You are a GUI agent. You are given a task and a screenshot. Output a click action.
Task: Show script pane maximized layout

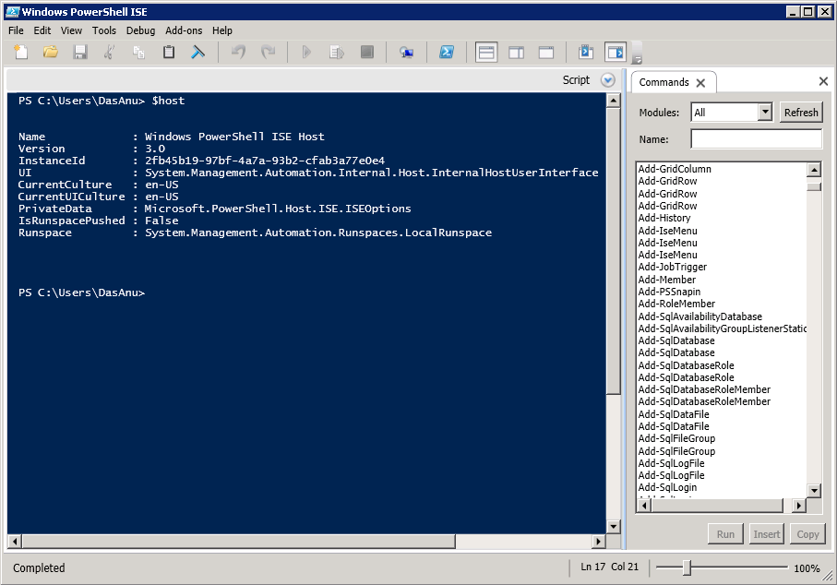[x=545, y=53]
